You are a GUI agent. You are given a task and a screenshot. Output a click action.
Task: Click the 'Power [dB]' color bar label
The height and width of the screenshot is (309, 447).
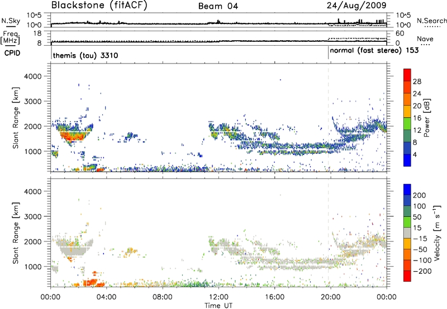click(426, 118)
